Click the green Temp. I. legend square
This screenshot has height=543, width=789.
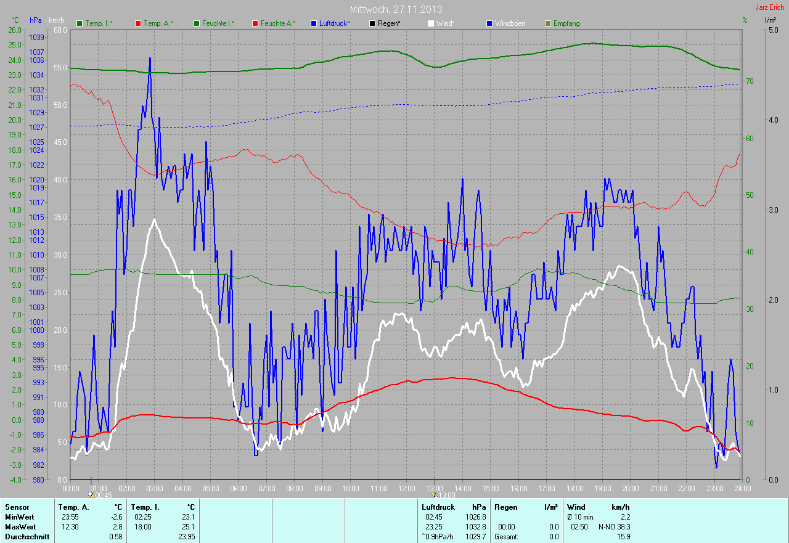pyautogui.click(x=80, y=23)
